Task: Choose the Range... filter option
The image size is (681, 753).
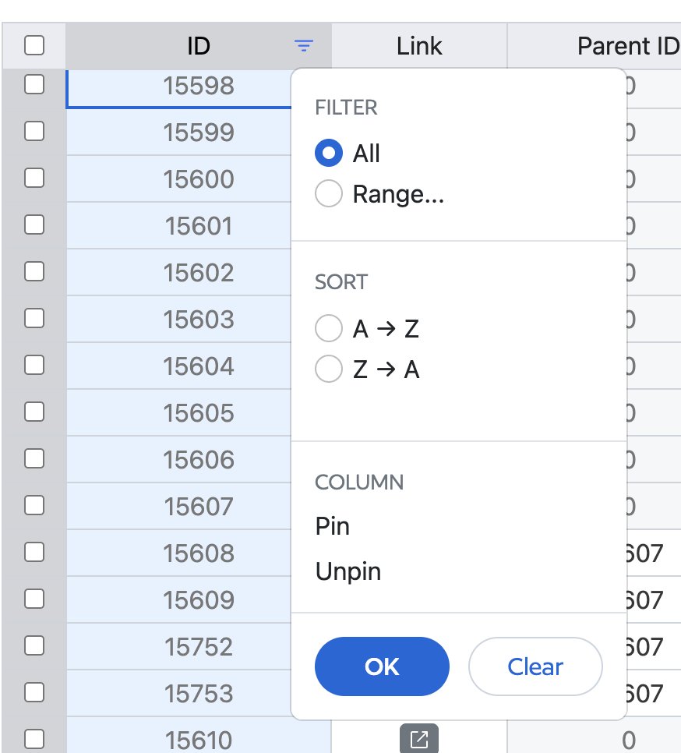Action: tap(329, 194)
